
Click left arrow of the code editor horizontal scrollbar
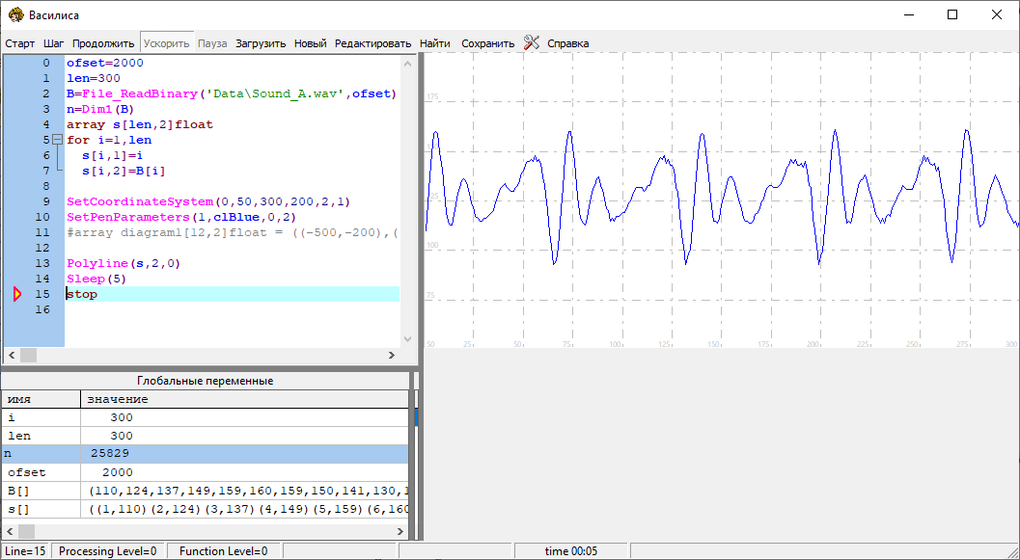[x=10, y=355]
